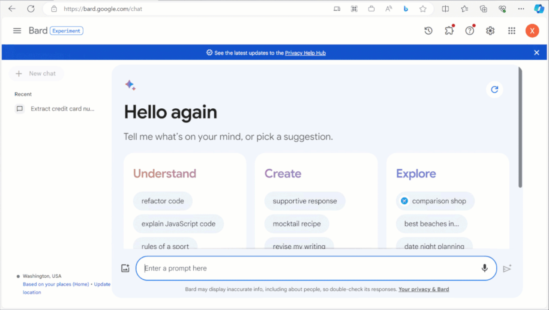Screen dimensions: 549x310
Task: Open Bard Activity history icon
Action: (428, 31)
